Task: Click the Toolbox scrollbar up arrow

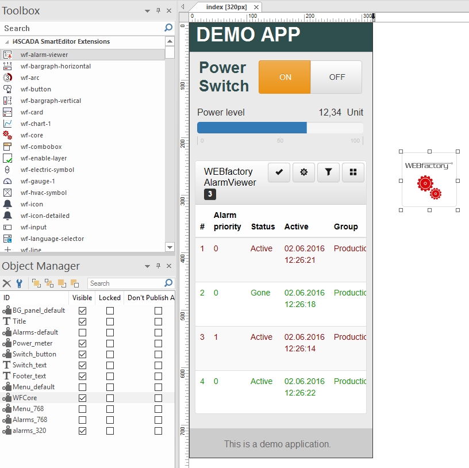Action: pos(170,41)
